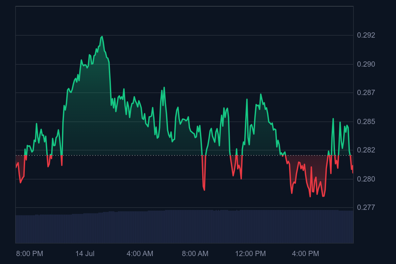Click the 0.277 price axis label

366,208
